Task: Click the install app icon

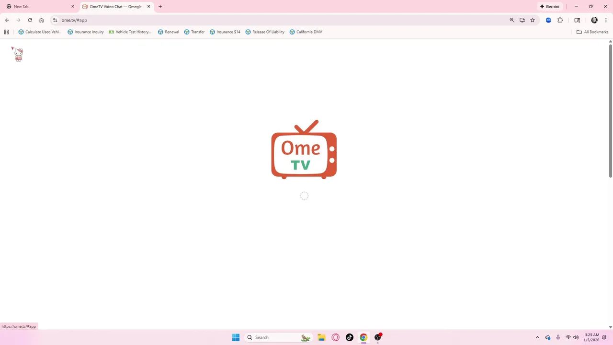Action: pos(522,20)
